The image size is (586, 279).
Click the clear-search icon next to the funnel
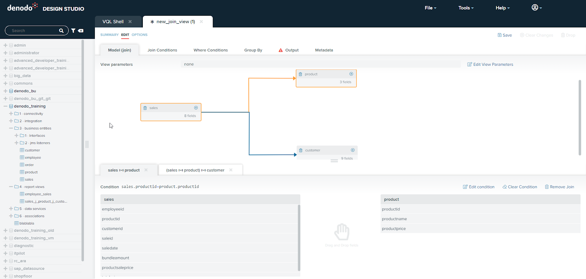81,31
